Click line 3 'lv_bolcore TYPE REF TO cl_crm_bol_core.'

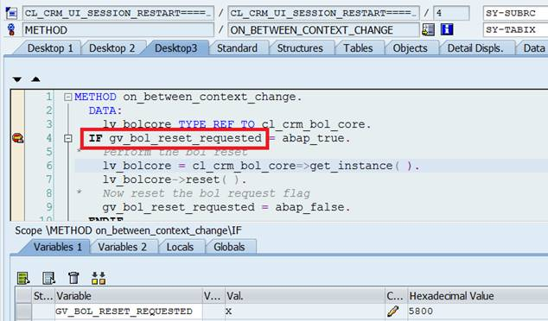(237, 124)
